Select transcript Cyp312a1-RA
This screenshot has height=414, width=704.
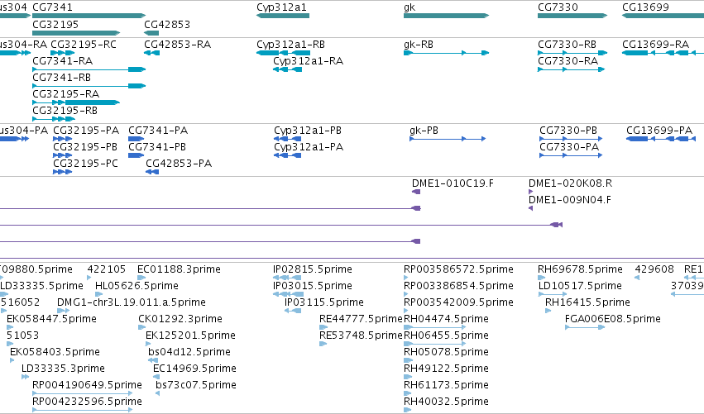click(x=287, y=69)
